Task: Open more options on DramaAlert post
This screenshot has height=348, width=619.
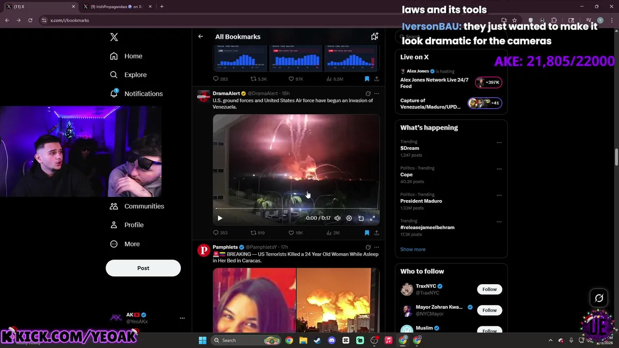Action: (377, 94)
